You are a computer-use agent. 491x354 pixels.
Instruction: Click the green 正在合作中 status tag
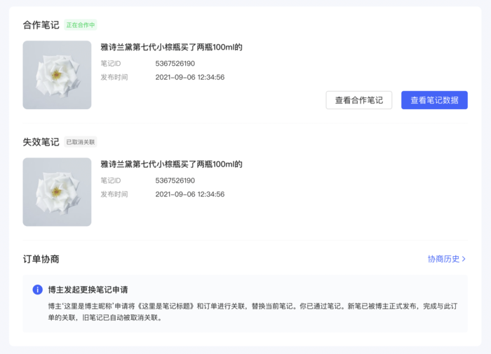[x=80, y=25]
